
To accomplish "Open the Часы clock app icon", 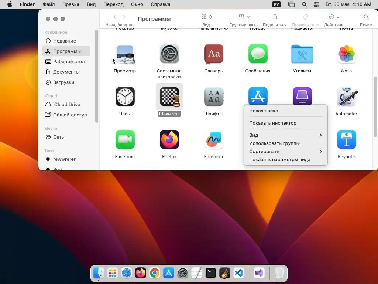I will [125, 97].
